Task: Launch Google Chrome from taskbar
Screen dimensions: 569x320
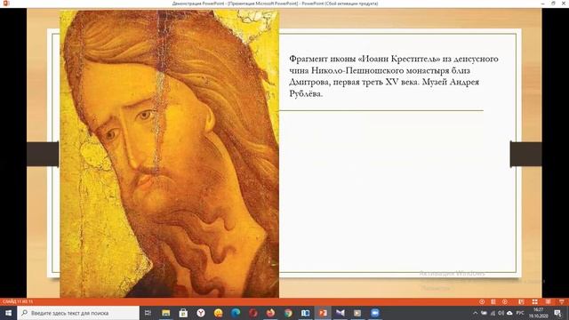Action: click(288, 313)
